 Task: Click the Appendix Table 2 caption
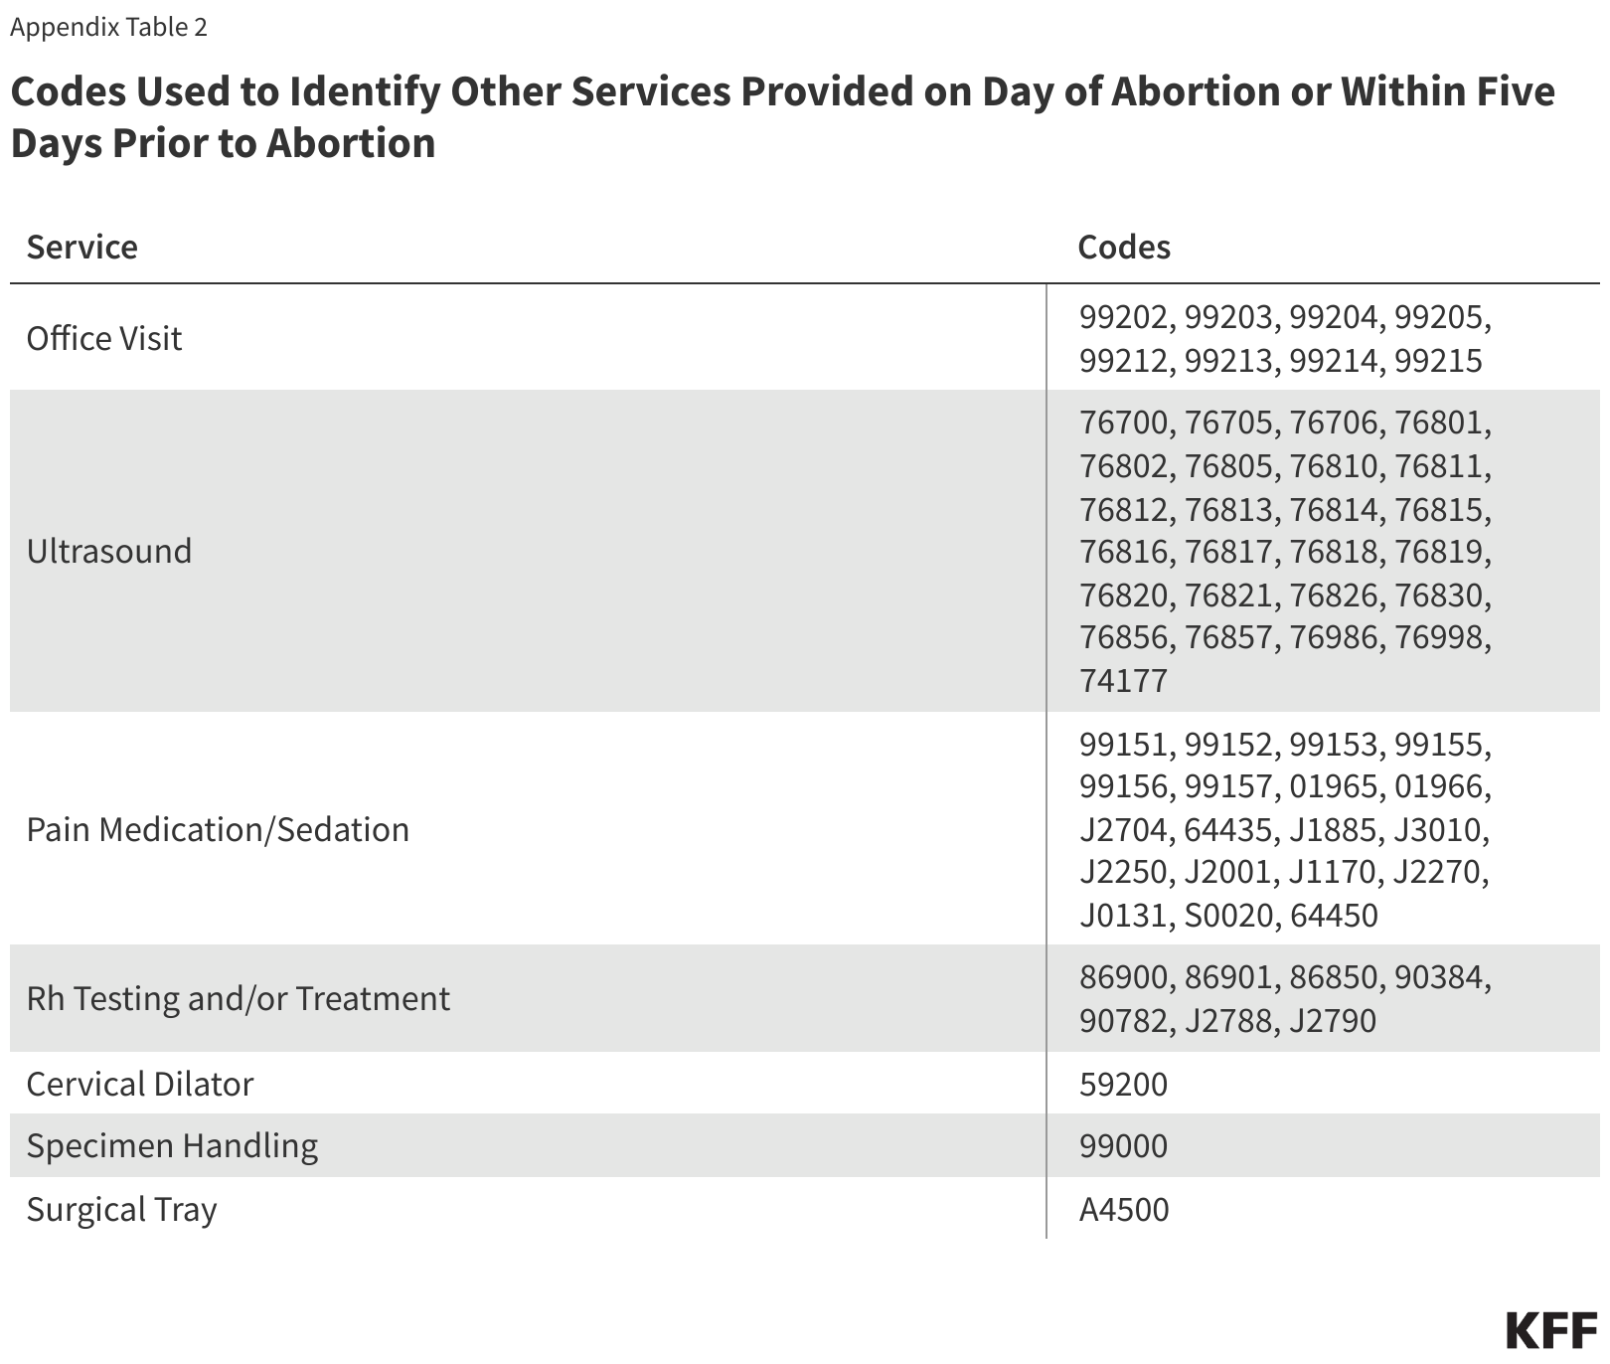click(108, 27)
